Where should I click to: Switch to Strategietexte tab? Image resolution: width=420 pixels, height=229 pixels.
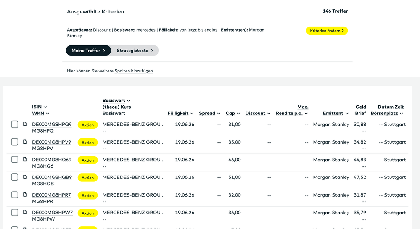(135, 51)
